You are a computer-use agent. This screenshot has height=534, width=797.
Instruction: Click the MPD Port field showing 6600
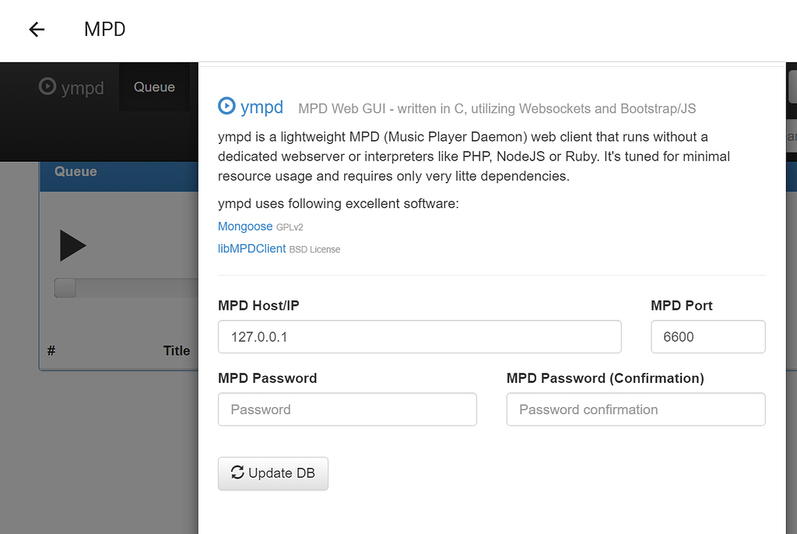pos(707,336)
